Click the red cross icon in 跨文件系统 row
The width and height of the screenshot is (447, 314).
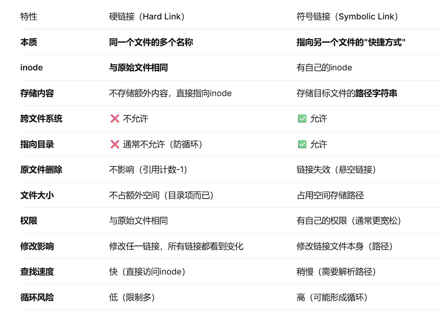click(115, 119)
